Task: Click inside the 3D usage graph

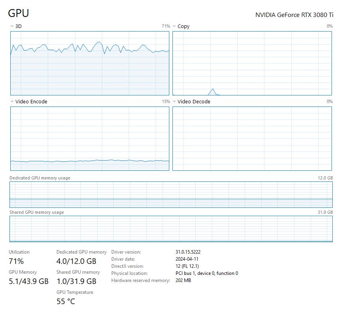Action: click(90, 63)
